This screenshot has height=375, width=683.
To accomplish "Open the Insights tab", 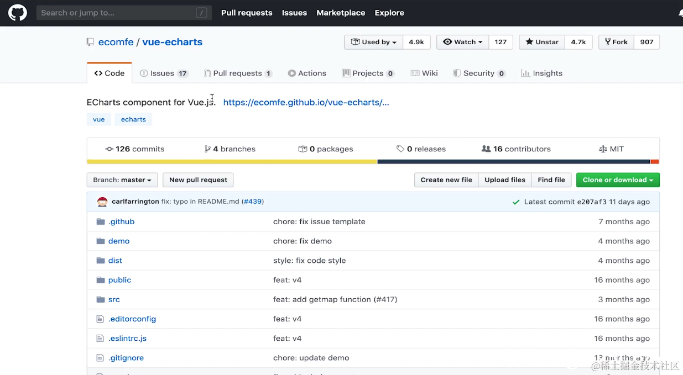I will [x=541, y=73].
